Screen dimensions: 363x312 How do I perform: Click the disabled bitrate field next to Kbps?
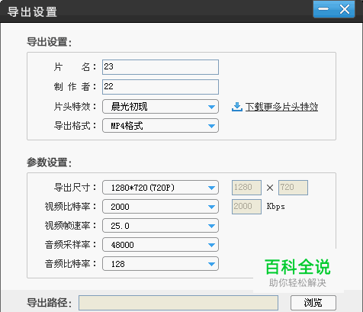pyautogui.click(x=246, y=207)
